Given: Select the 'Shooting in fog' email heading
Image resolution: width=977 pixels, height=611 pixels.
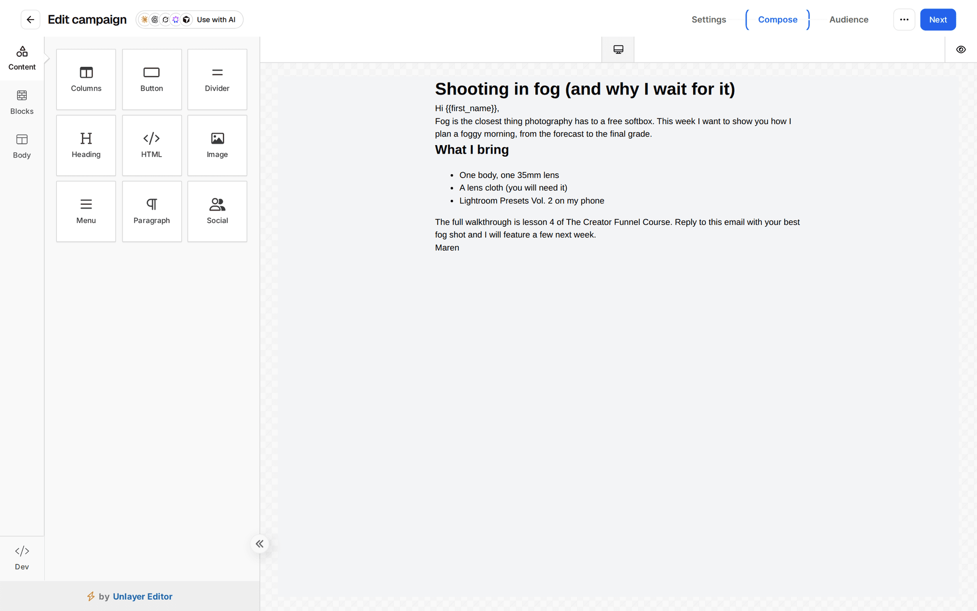Looking at the screenshot, I should pos(585,89).
